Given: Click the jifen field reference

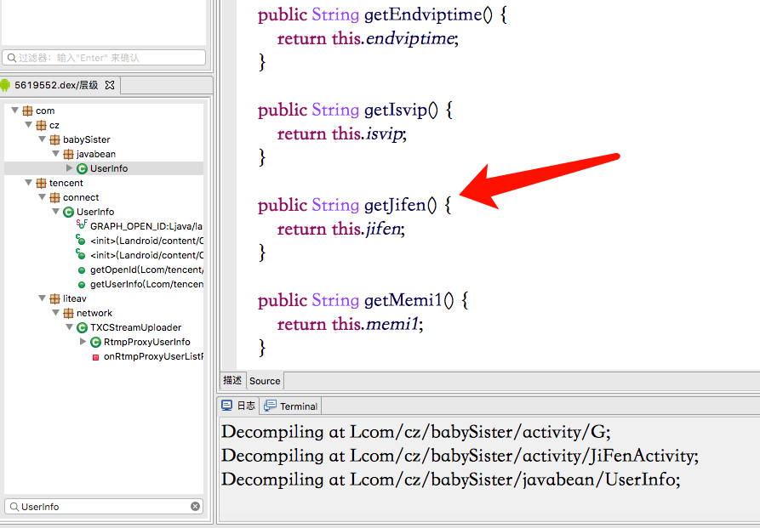Looking at the screenshot, I should (383, 229).
